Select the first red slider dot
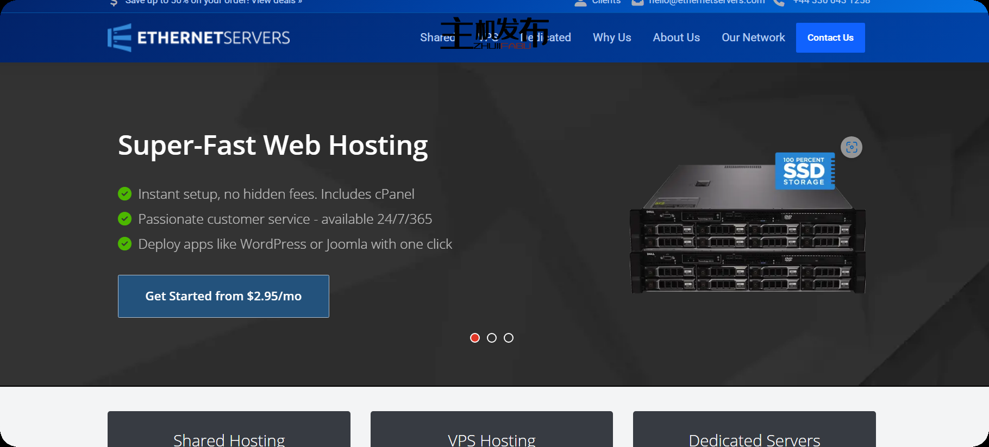 point(475,338)
